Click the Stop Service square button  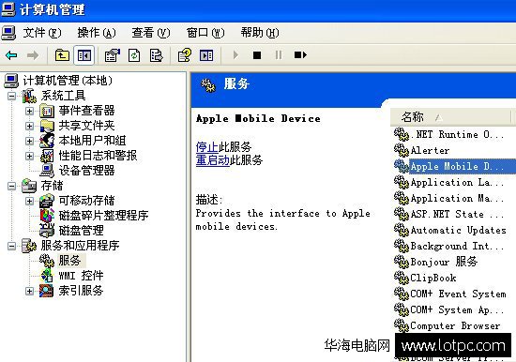257,55
